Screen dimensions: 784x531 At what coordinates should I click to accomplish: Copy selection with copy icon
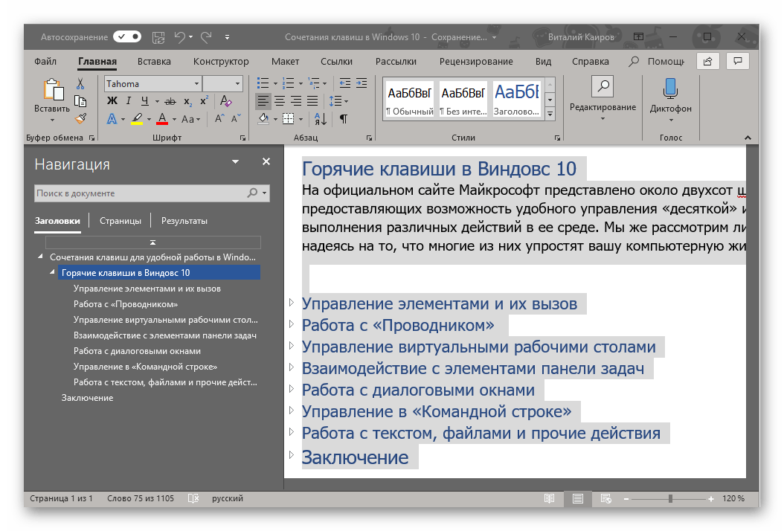(x=80, y=101)
